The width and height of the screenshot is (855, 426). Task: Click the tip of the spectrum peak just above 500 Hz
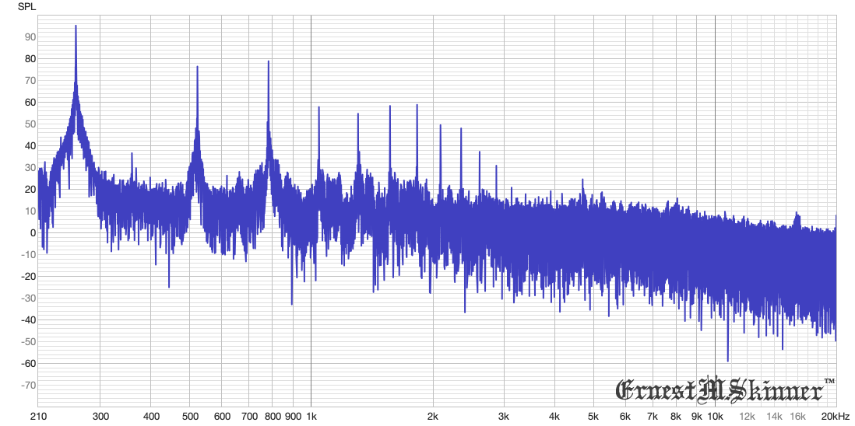(x=197, y=67)
